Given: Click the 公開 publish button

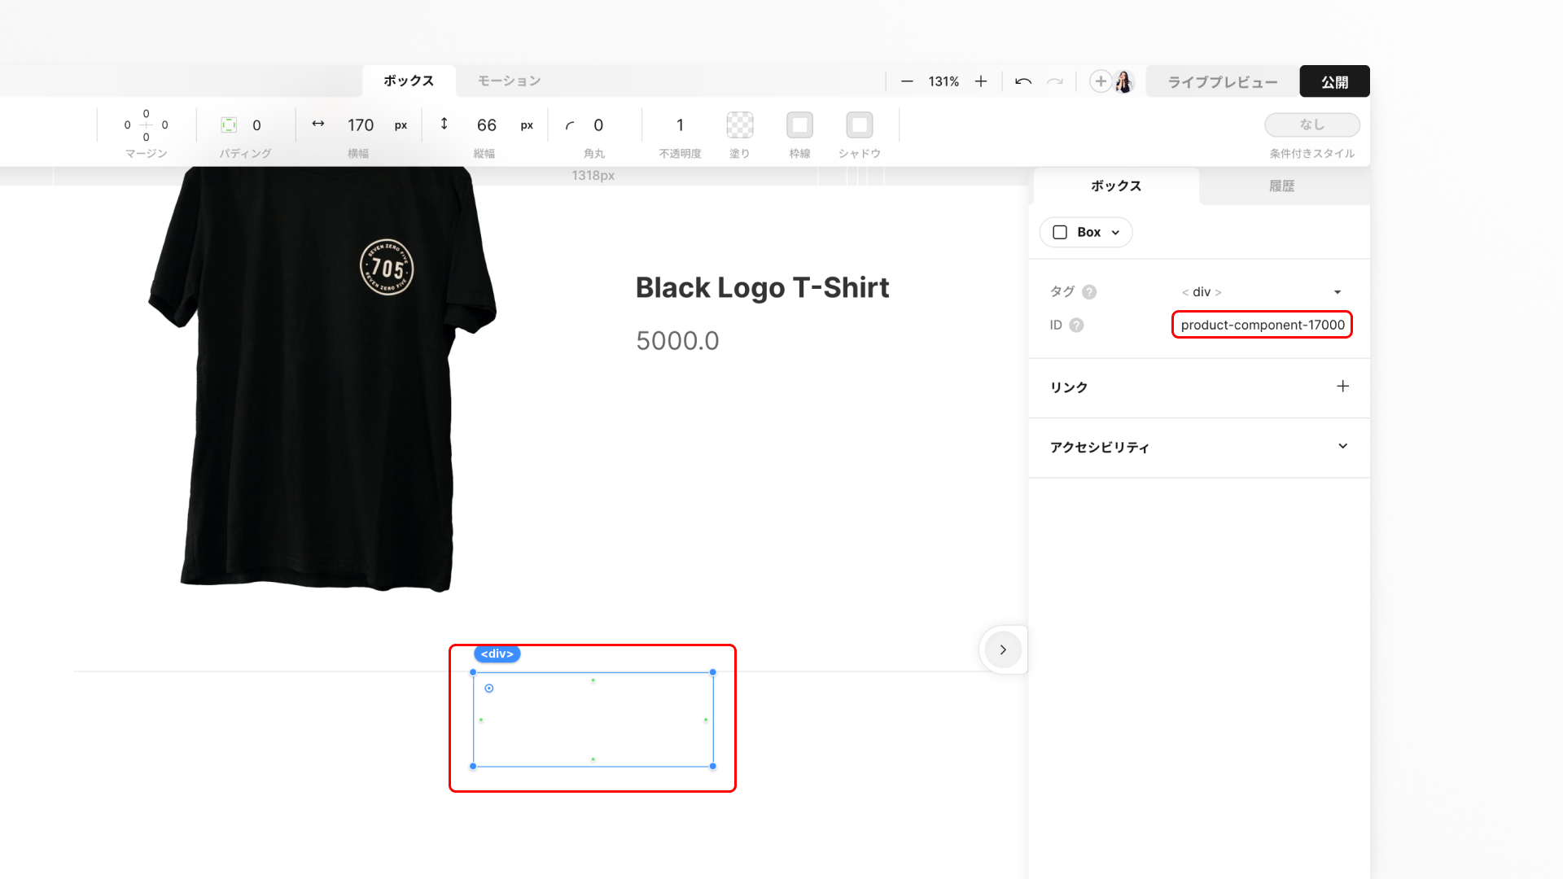Looking at the screenshot, I should click(x=1334, y=81).
